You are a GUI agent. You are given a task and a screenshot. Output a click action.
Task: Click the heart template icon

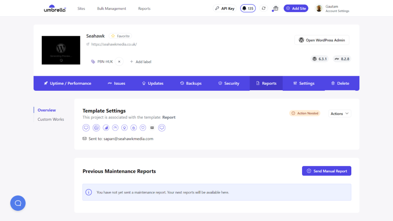(143, 128)
